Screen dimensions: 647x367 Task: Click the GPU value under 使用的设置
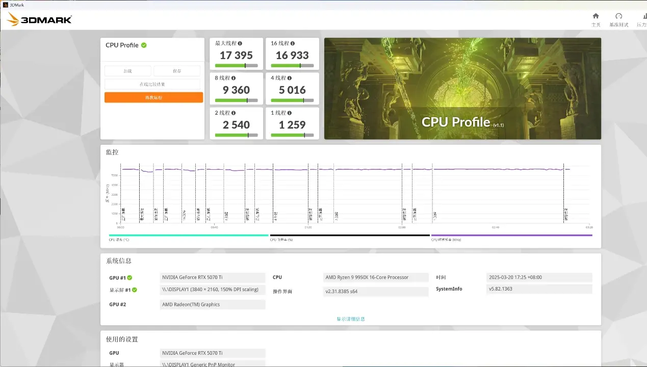(x=213, y=353)
